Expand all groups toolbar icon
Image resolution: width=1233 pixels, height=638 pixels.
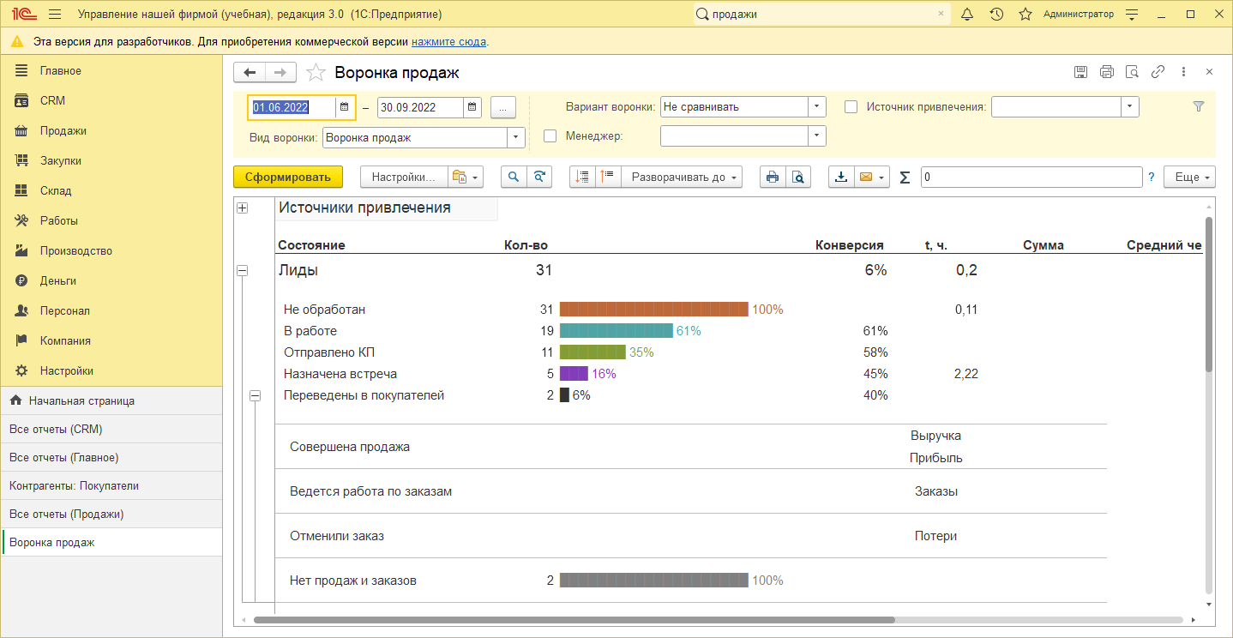609,177
